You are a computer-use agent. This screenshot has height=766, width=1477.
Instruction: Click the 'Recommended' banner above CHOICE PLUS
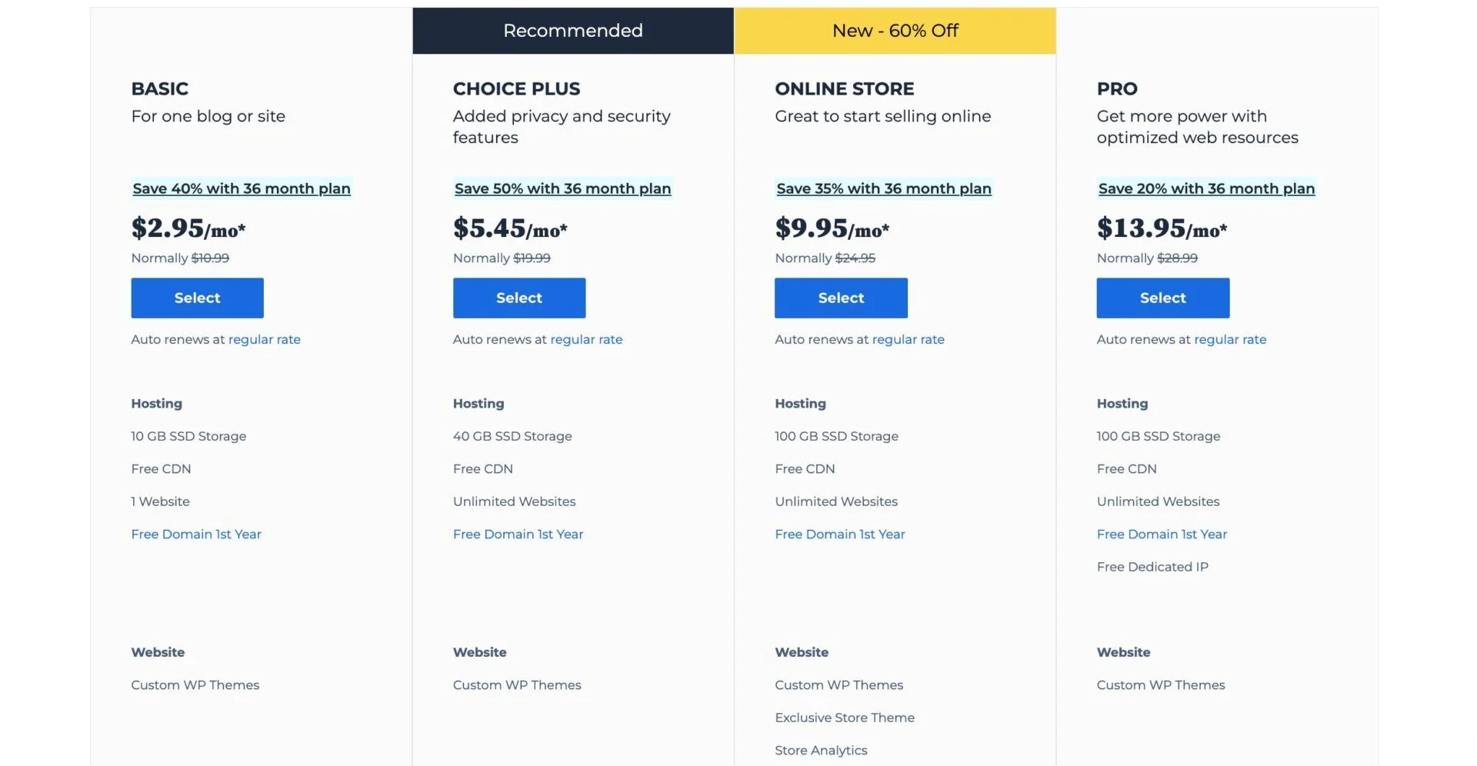572,31
